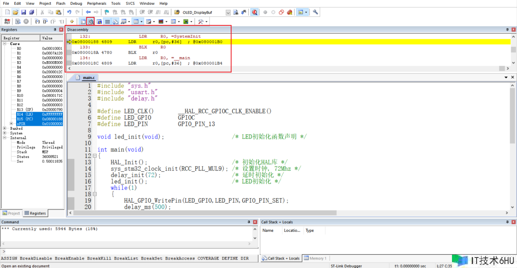
Task: Click the Disassembly horizontal scrollbar
Action: point(283,69)
